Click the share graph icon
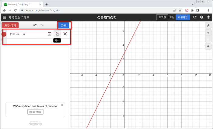The image size is (213, 129). coord(195,17)
